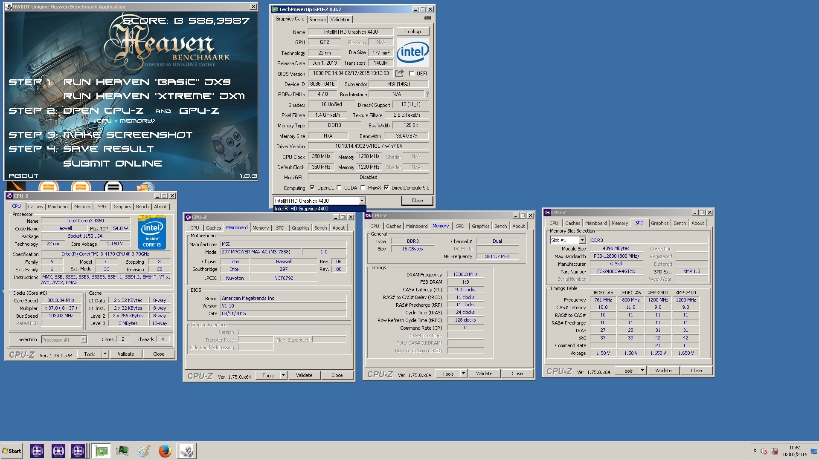The height and width of the screenshot is (460, 819).
Task: Open About tab in CPU-Z SPD window
Action: pyautogui.click(x=698, y=223)
